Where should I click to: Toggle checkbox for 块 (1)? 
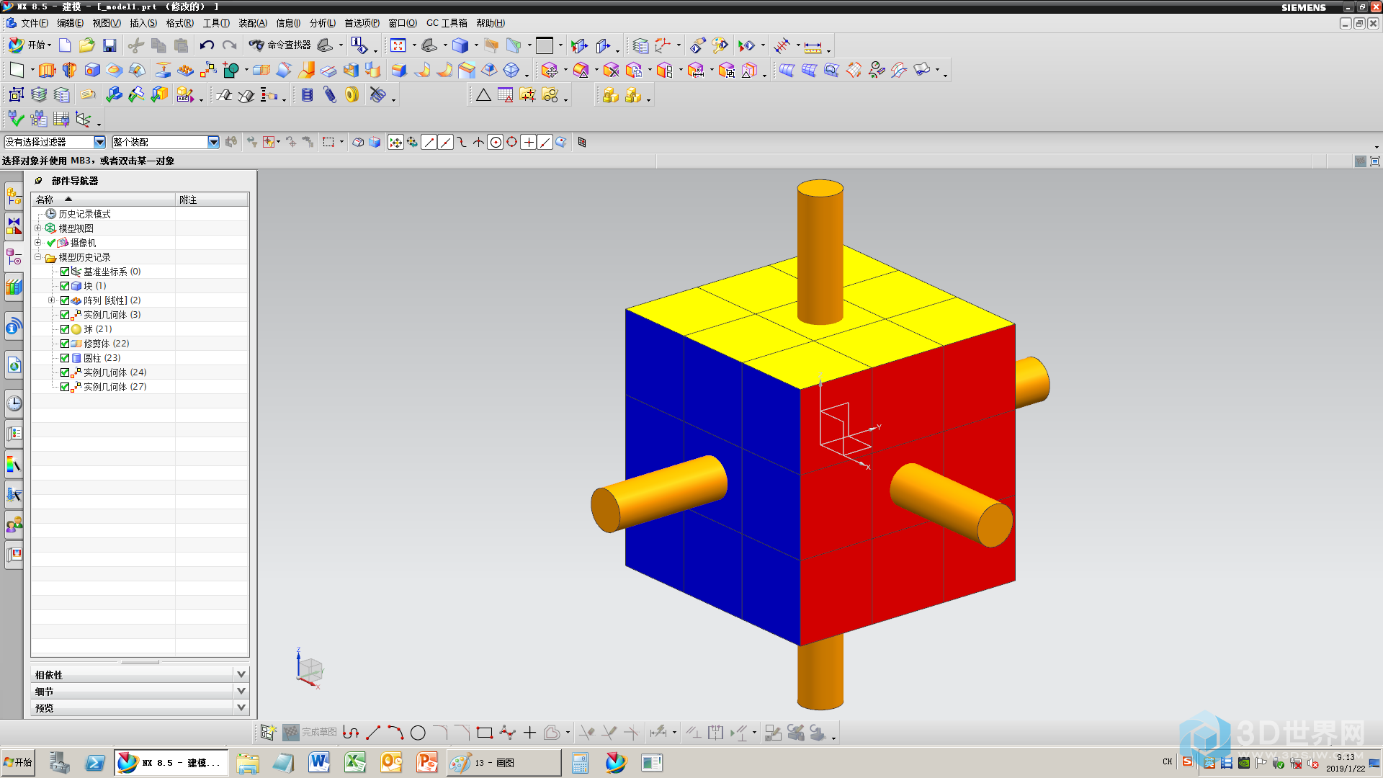click(65, 286)
